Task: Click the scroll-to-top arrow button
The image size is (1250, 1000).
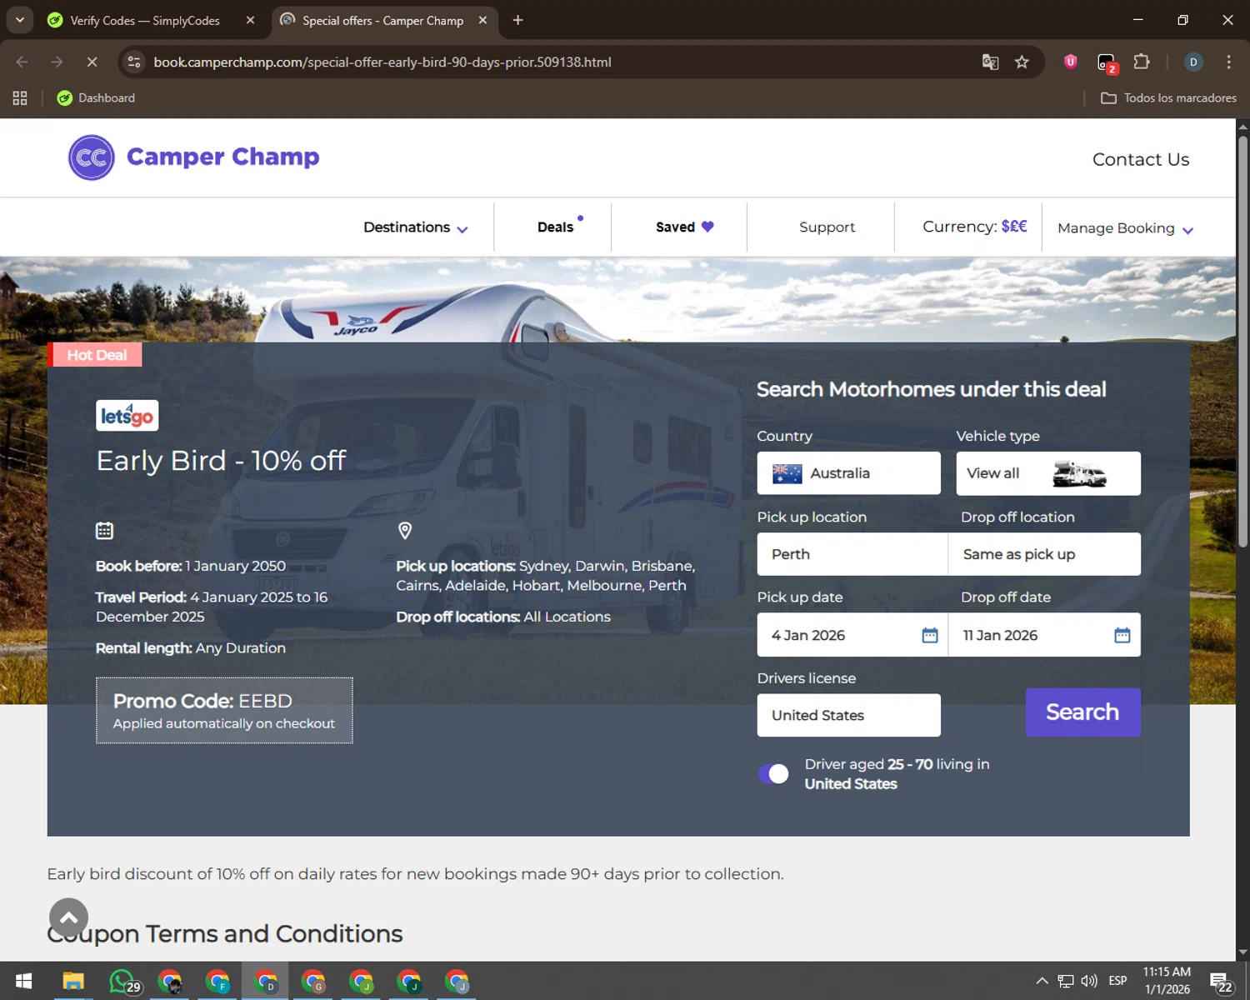Action: click(x=68, y=917)
